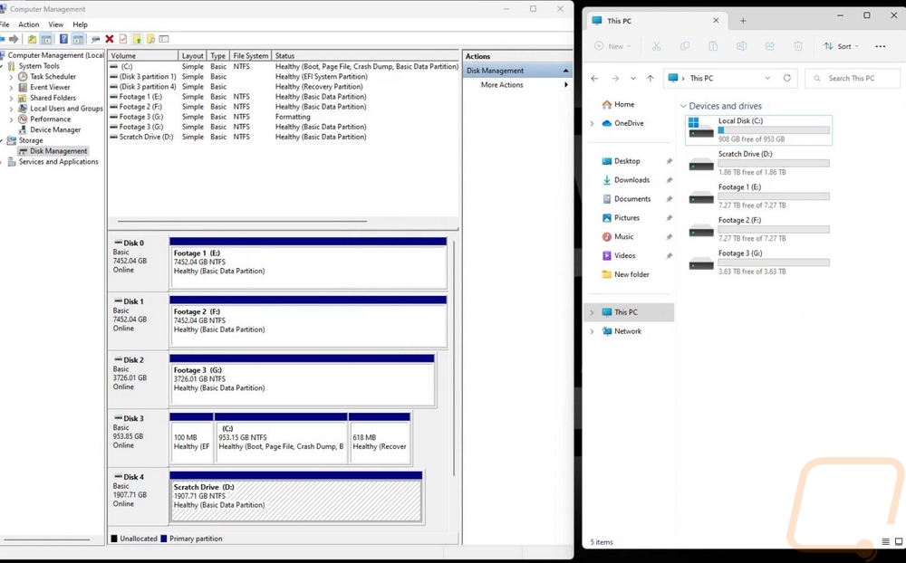Collapse the Devices and drives group

tap(683, 106)
